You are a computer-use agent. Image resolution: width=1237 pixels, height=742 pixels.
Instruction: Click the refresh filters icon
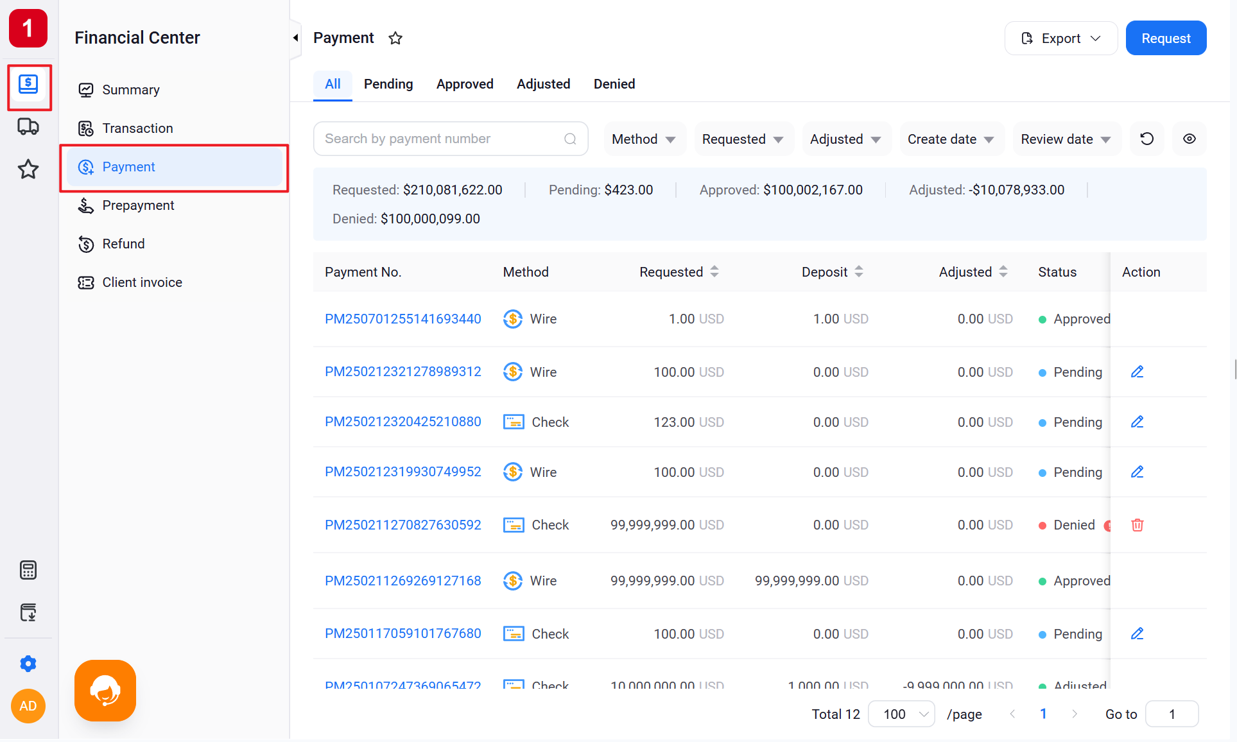[x=1147, y=139]
